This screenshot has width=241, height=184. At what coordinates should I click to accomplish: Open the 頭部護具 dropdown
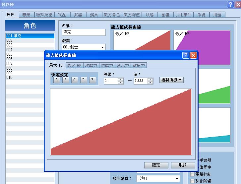[158, 178]
